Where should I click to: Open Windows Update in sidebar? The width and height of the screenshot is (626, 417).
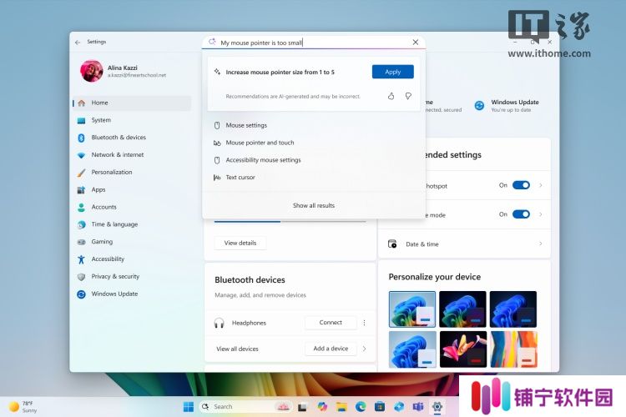132,294
